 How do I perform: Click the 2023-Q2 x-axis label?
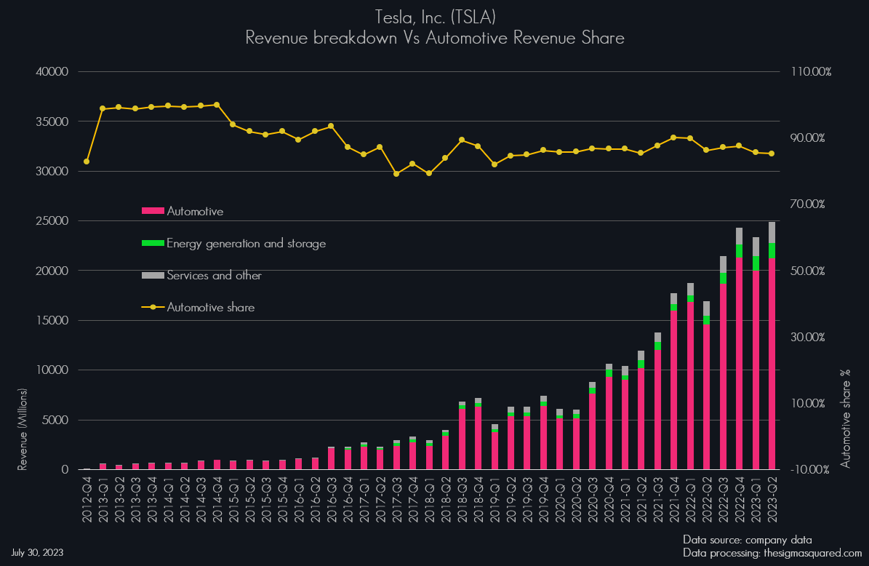pos(772,498)
